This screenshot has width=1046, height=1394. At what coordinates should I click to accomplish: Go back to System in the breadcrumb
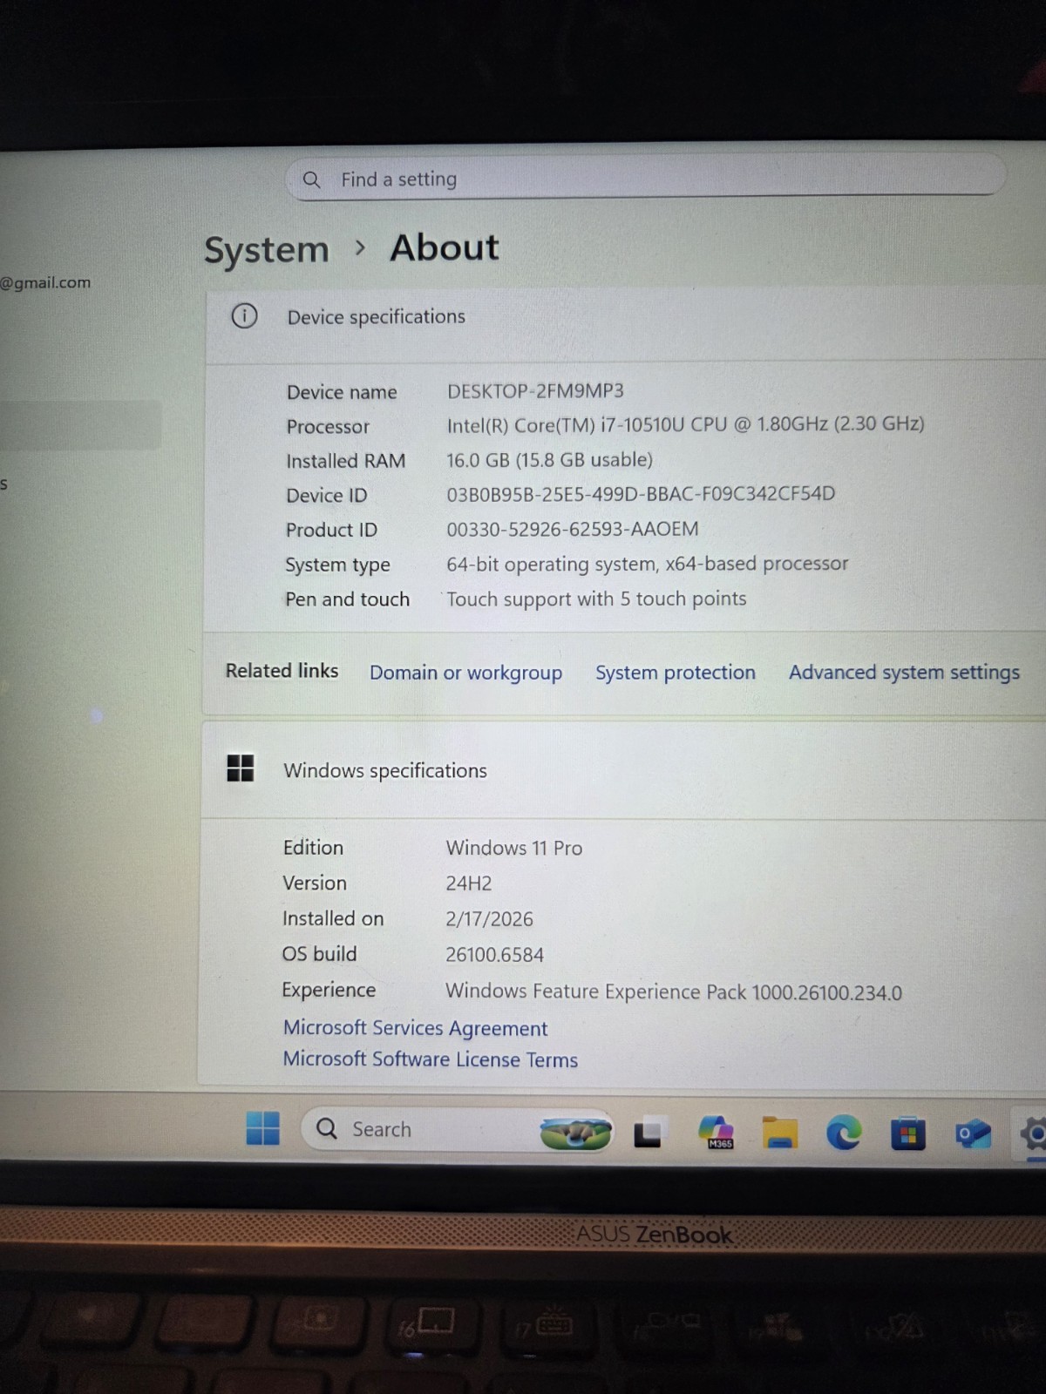coord(267,250)
